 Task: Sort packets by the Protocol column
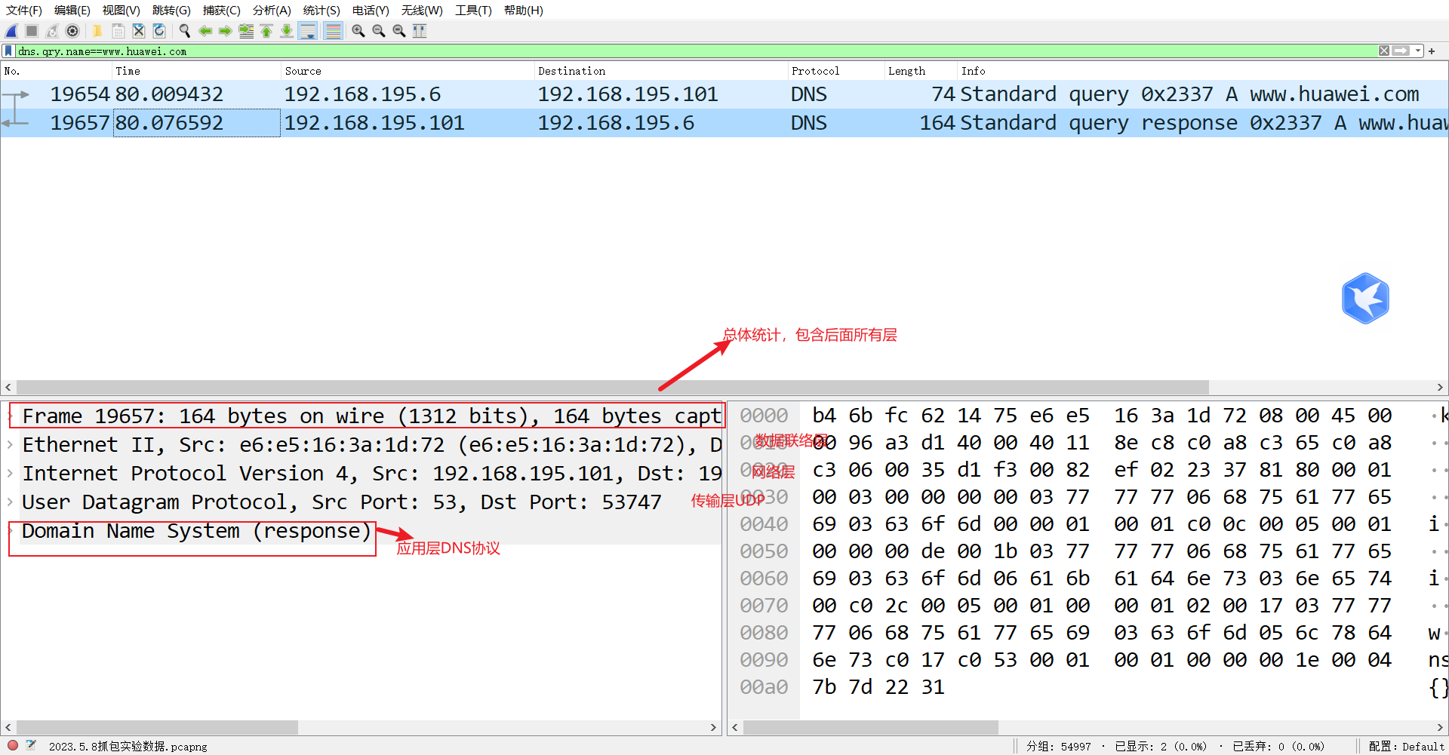836,71
